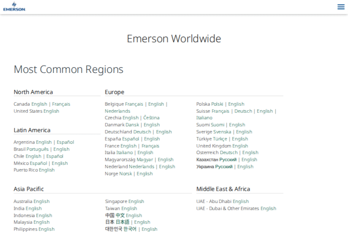Open UAE - Dubai & Other Emirates English
This screenshot has width=348, height=232.
pos(268,208)
